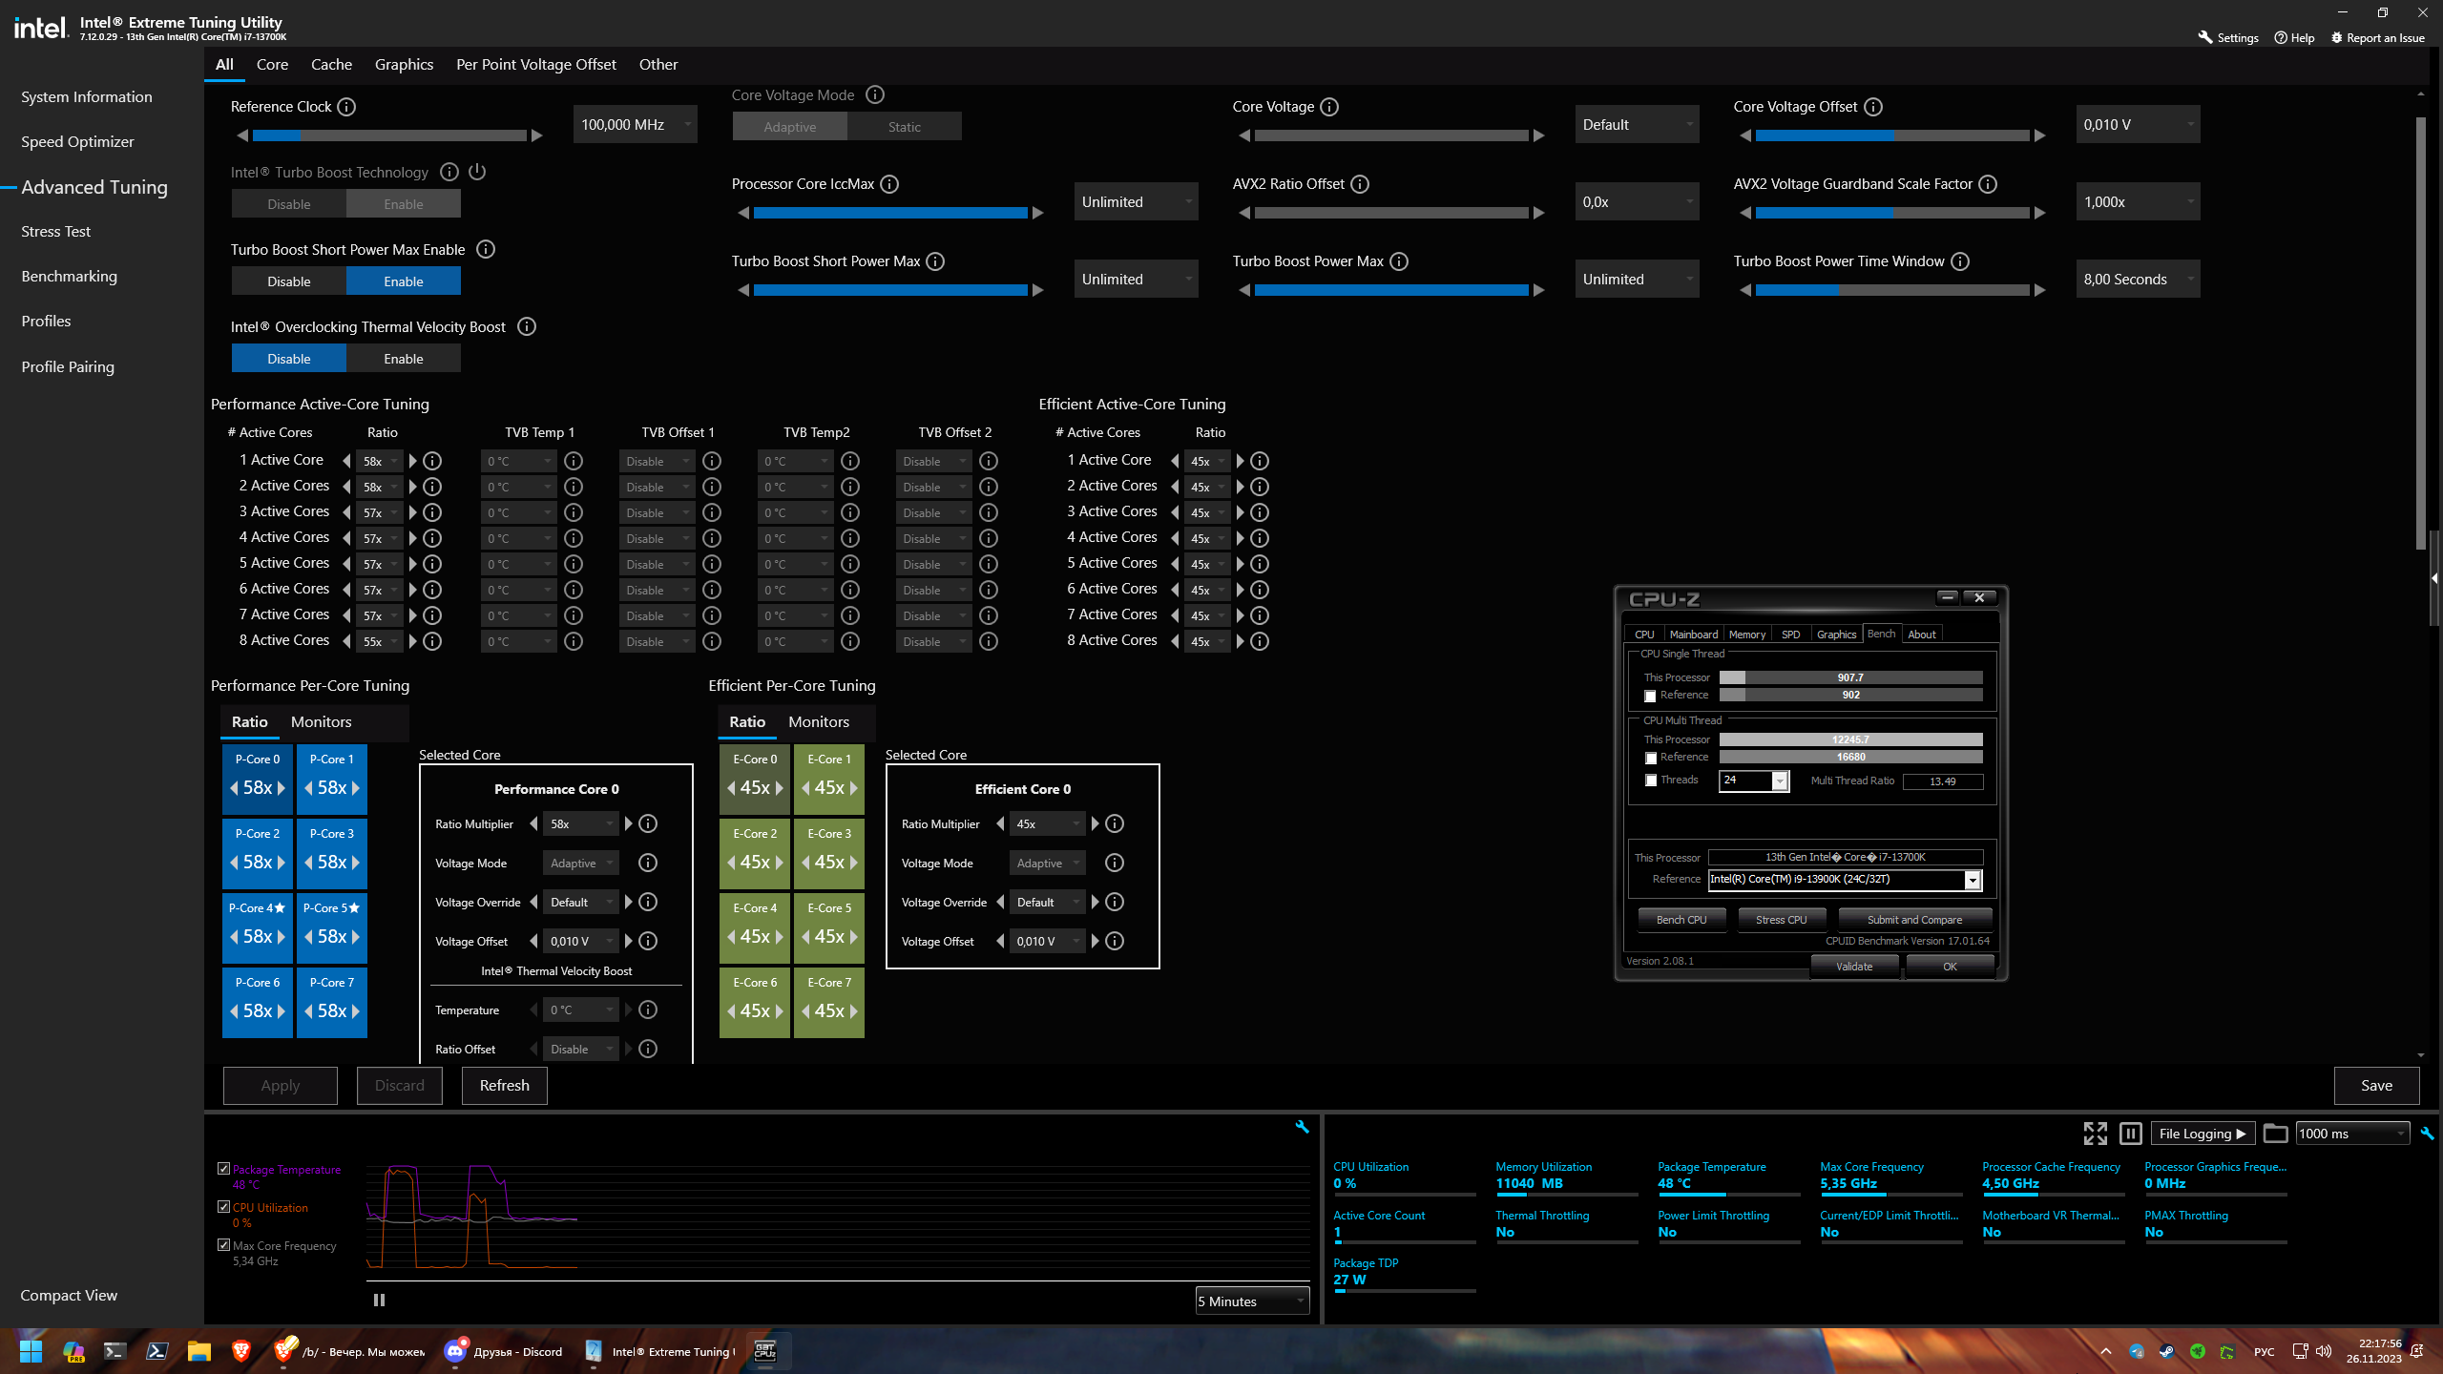Switch to Performance Per-Core Monitors tab
Viewport: 2443px width, 1374px height.
click(321, 722)
